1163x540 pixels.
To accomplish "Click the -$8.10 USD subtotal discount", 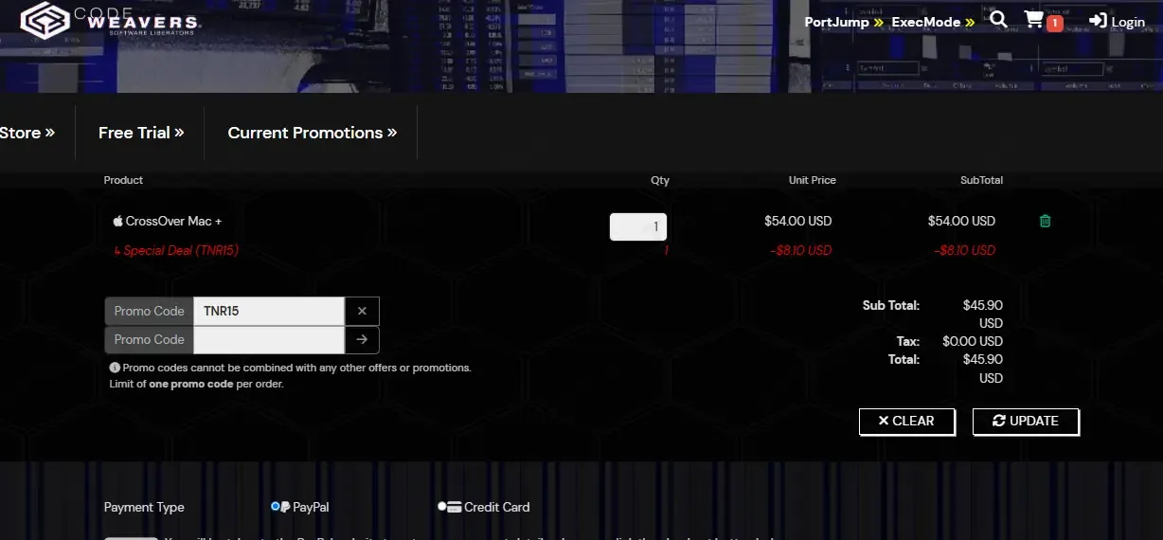I will point(964,251).
